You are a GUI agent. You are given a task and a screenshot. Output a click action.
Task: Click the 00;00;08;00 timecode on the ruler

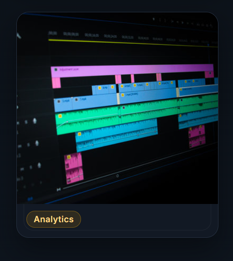(x=71, y=34)
